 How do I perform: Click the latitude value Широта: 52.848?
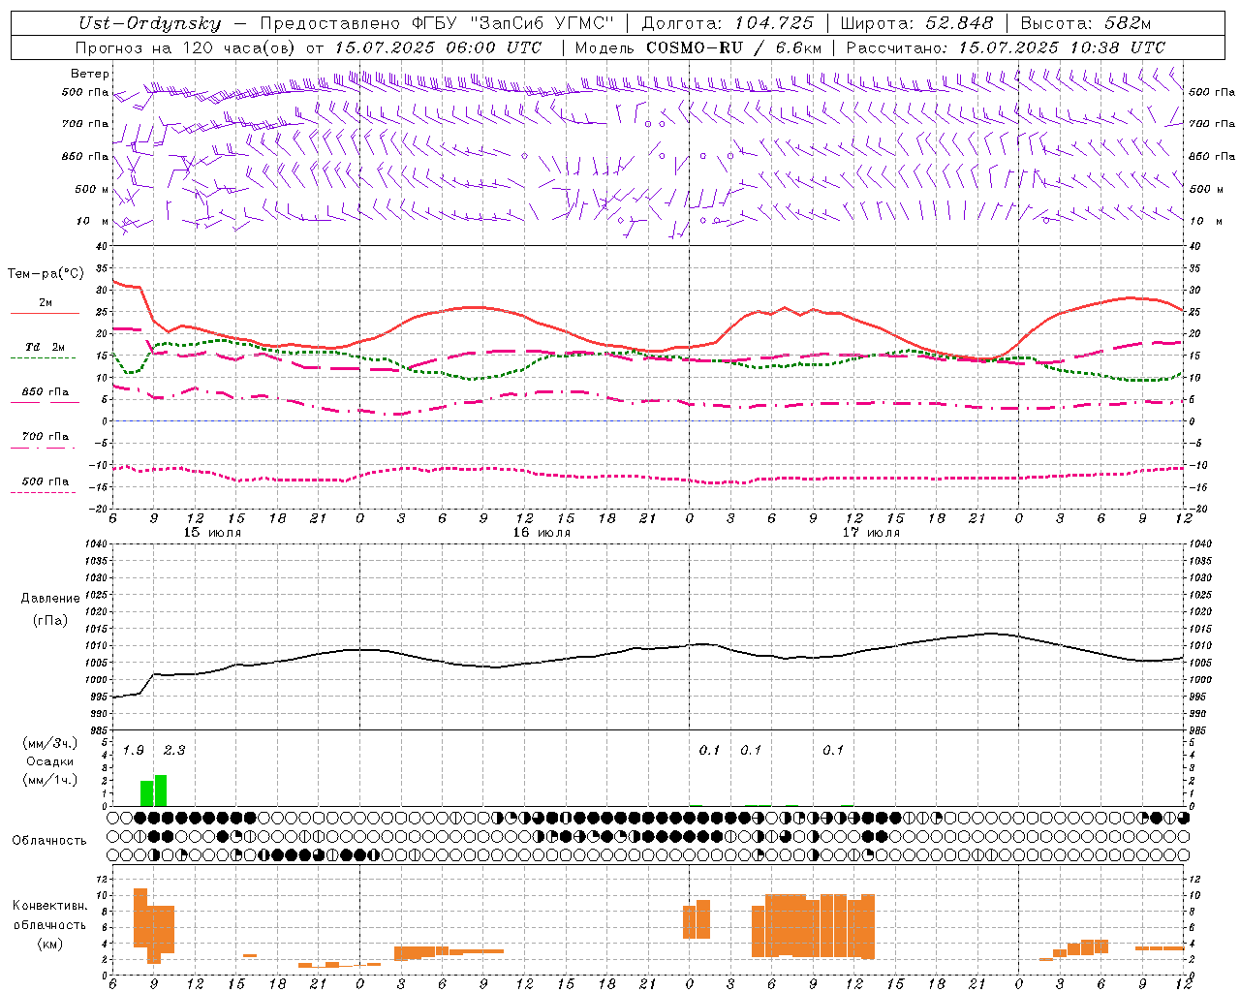click(916, 23)
